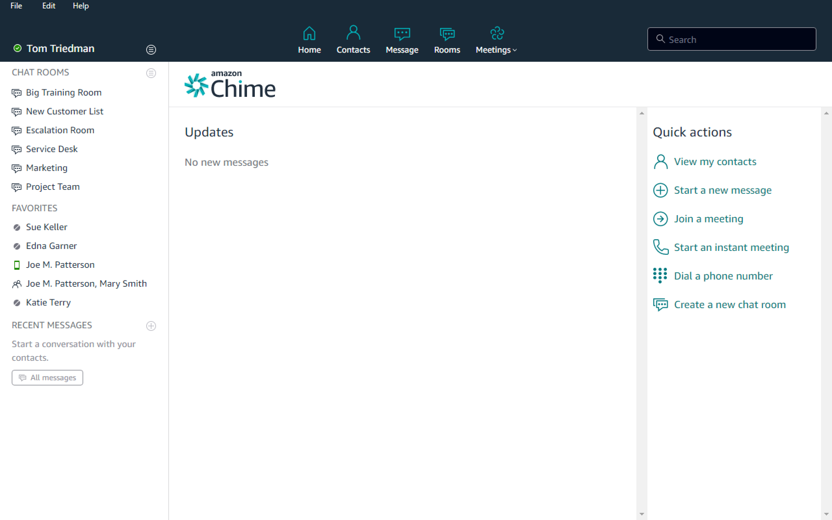This screenshot has width=832, height=520.
Task: Click the Meetings icon
Action: pos(497,33)
